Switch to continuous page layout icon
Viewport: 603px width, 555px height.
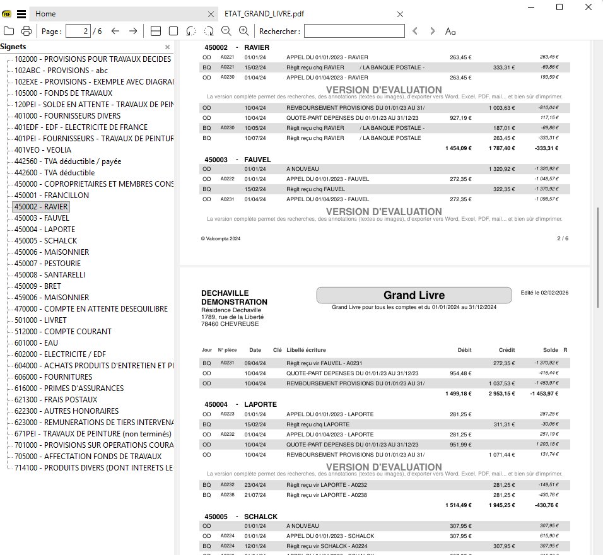click(156, 31)
